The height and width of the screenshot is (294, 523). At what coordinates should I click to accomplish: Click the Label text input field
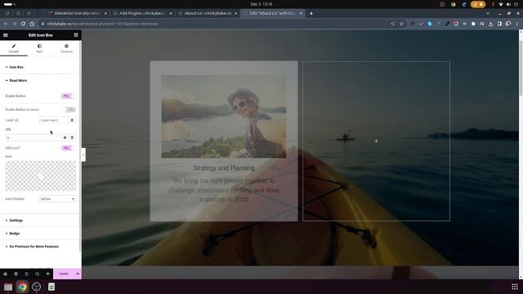point(53,120)
